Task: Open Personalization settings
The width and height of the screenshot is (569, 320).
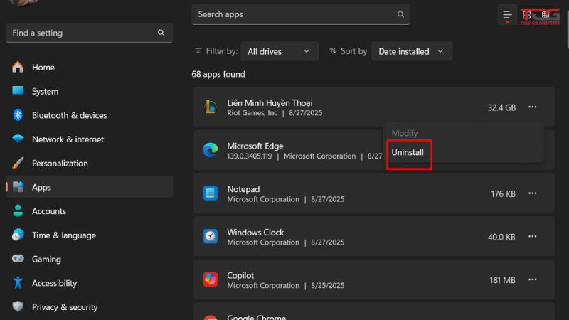Action: click(60, 164)
